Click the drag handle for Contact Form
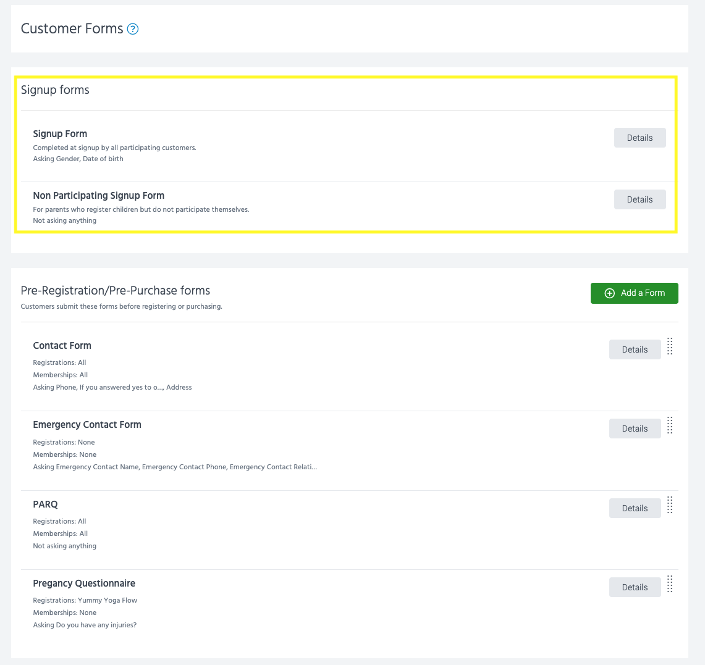Image resolution: width=705 pixels, height=665 pixels. [x=670, y=346]
